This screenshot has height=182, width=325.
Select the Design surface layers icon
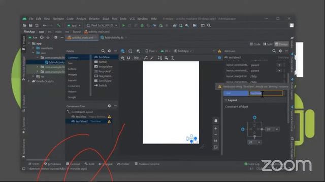pyautogui.click(x=123, y=51)
